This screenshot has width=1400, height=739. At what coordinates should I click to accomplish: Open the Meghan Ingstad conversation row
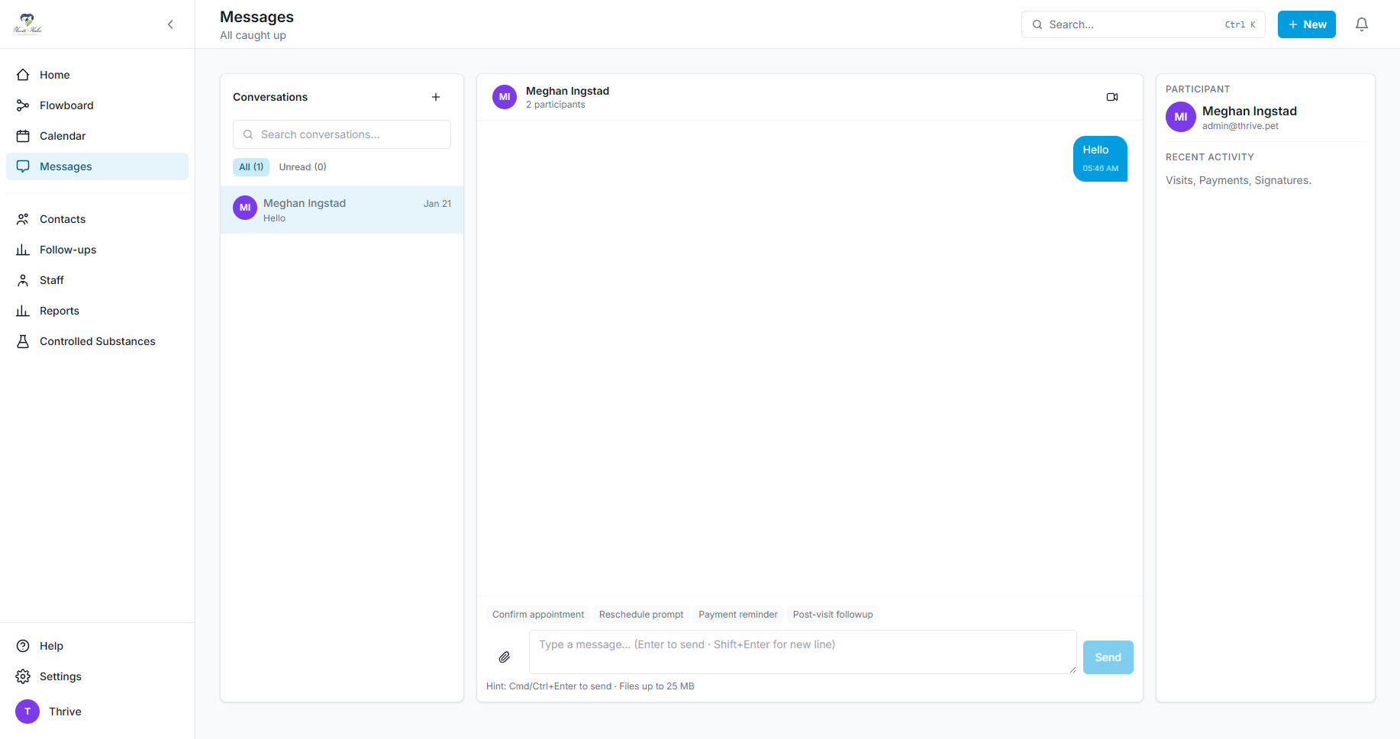coord(342,210)
